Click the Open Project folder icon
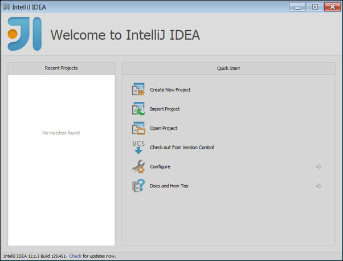The height and width of the screenshot is (261, 343). click(138, 128)
